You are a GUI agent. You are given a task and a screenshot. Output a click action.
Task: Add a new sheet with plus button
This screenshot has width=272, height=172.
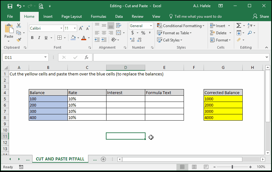103,159
